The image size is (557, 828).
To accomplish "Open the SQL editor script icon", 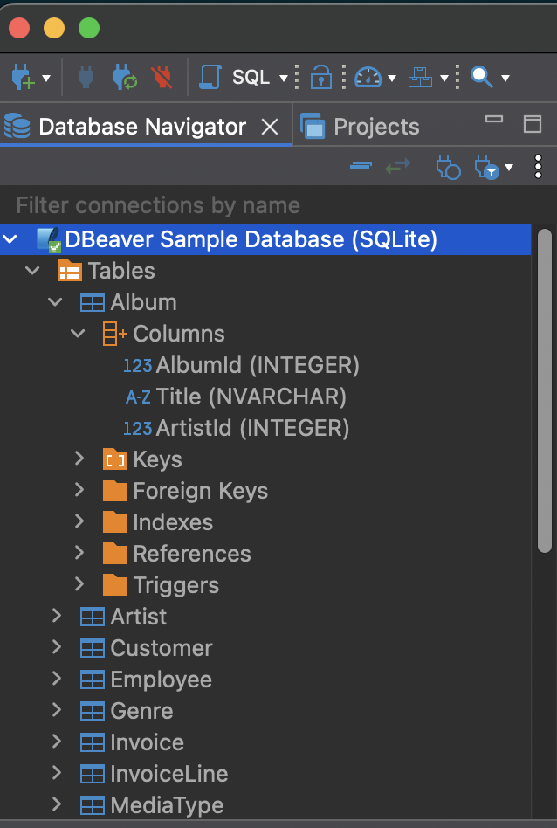I will [210, 78].
